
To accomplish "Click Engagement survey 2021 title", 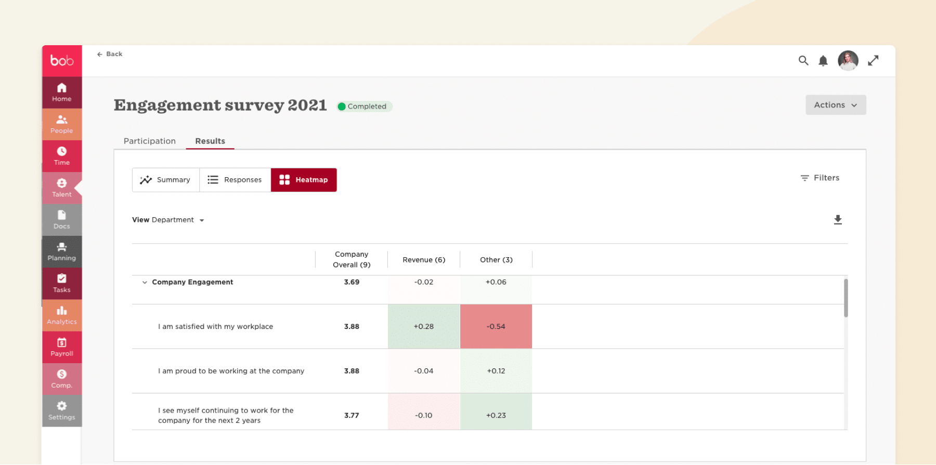I will [x=220, y=105].
